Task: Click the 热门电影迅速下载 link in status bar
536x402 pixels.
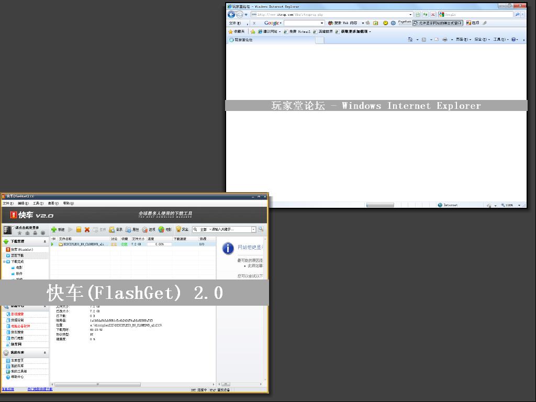Action: (40, 389)
